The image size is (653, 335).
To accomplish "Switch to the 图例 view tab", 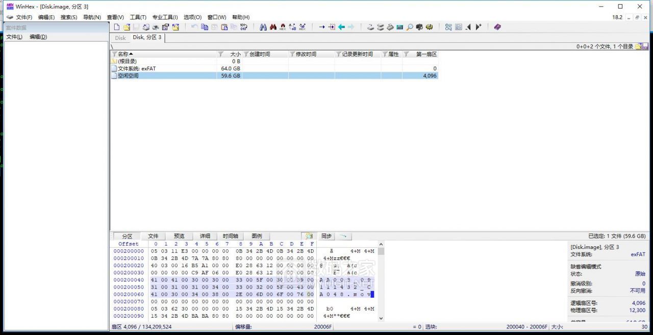I will (x=257, y=236).
